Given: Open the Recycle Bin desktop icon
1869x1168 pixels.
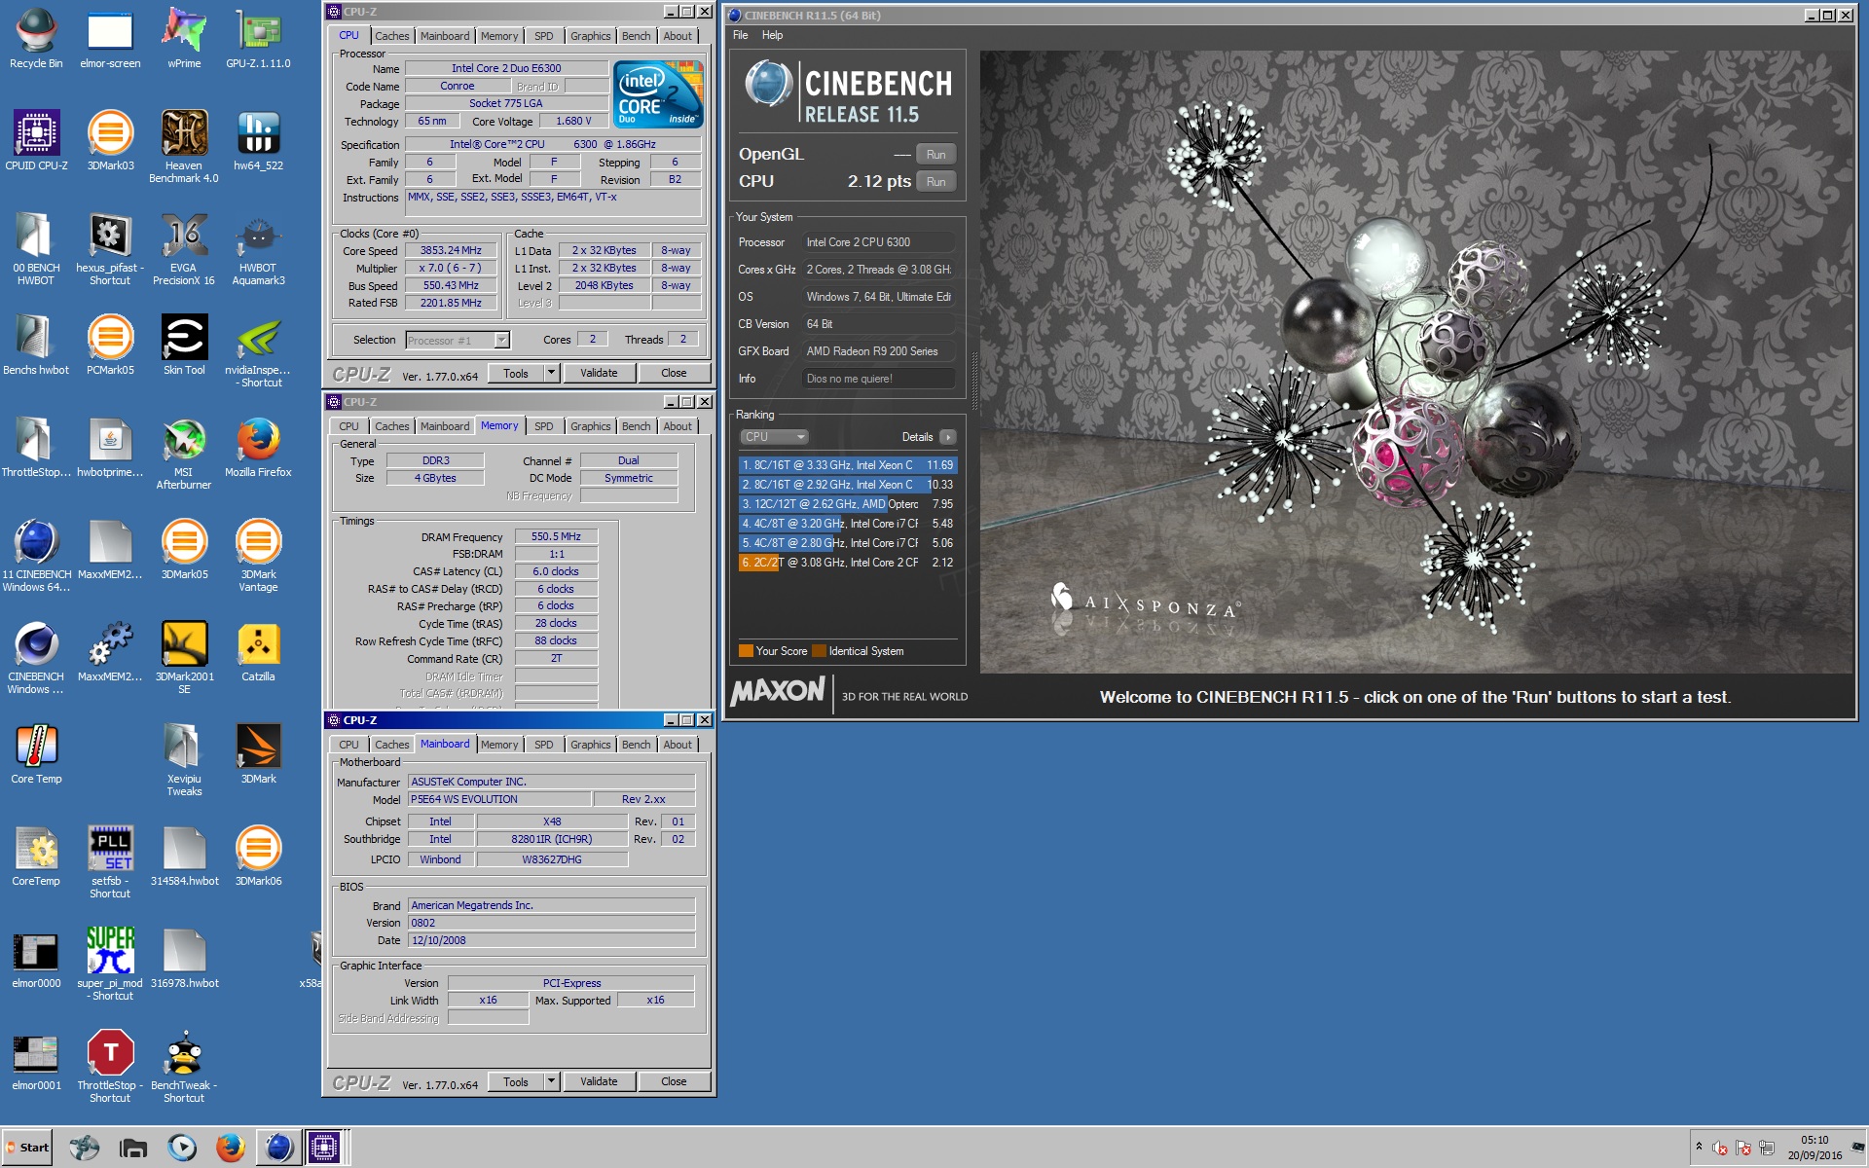Looking at the screenshot, I should tap(36, 39).
